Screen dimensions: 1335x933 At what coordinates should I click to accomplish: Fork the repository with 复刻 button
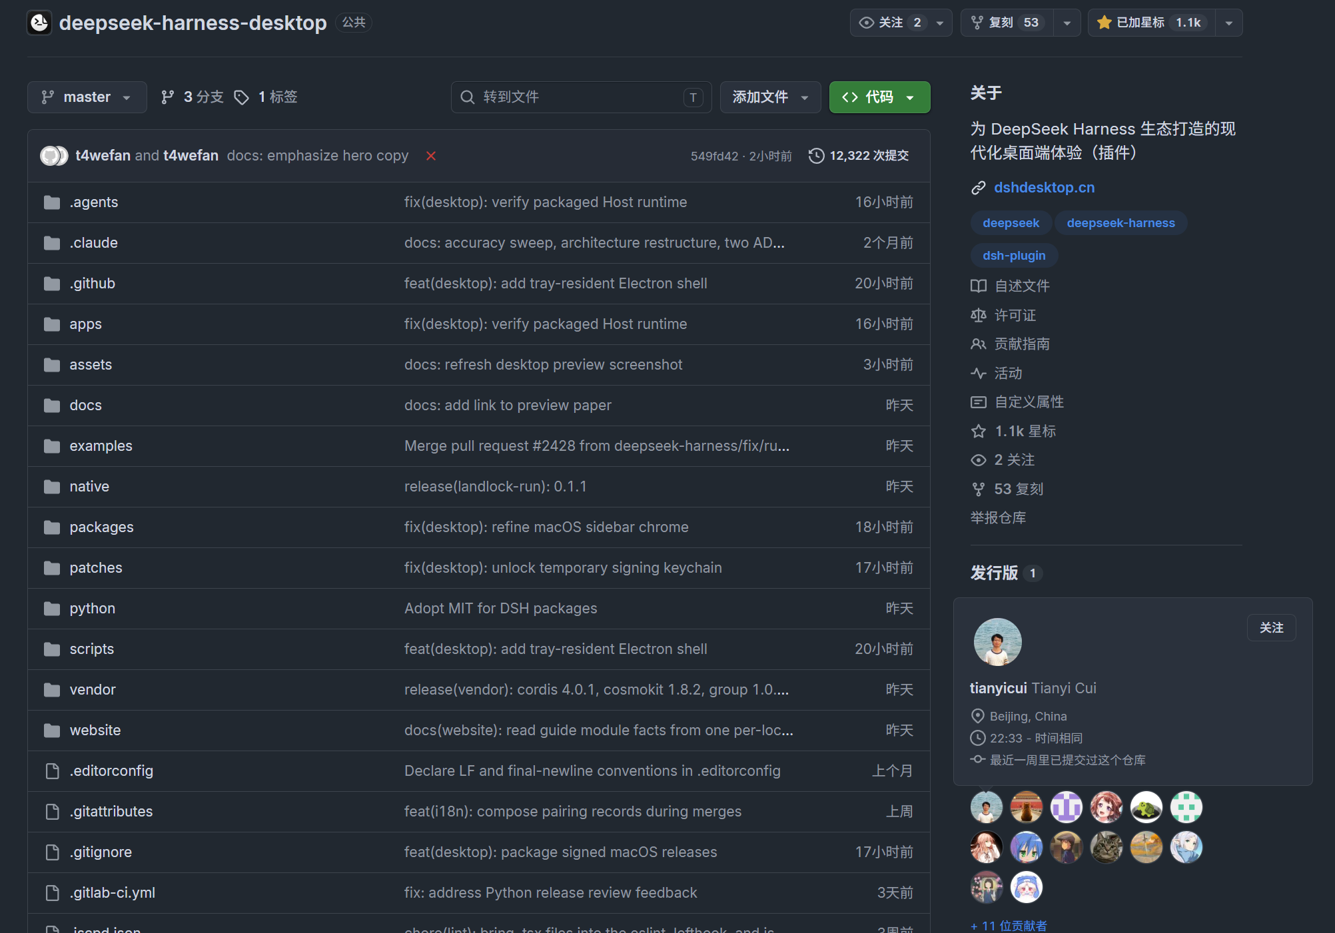(x=1007, y=23)
